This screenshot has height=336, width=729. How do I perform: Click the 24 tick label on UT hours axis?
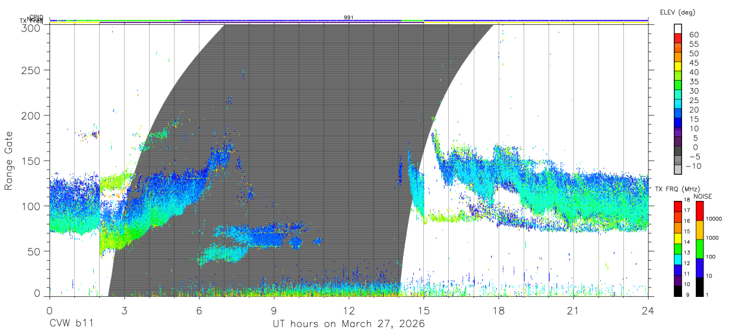[648, 310]
